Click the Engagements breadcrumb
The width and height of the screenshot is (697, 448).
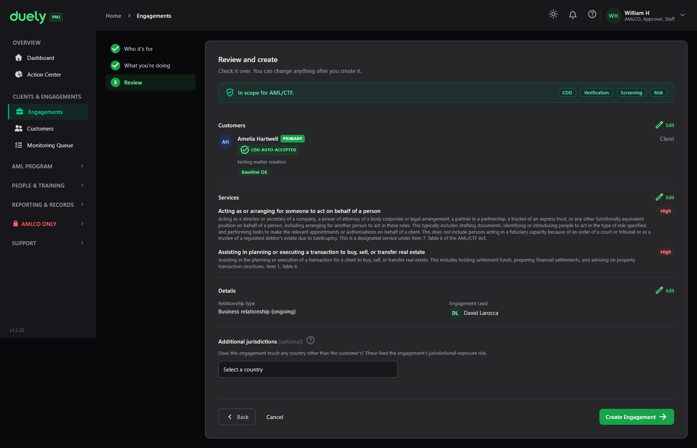pyautogui.click(x=154, y=16)
